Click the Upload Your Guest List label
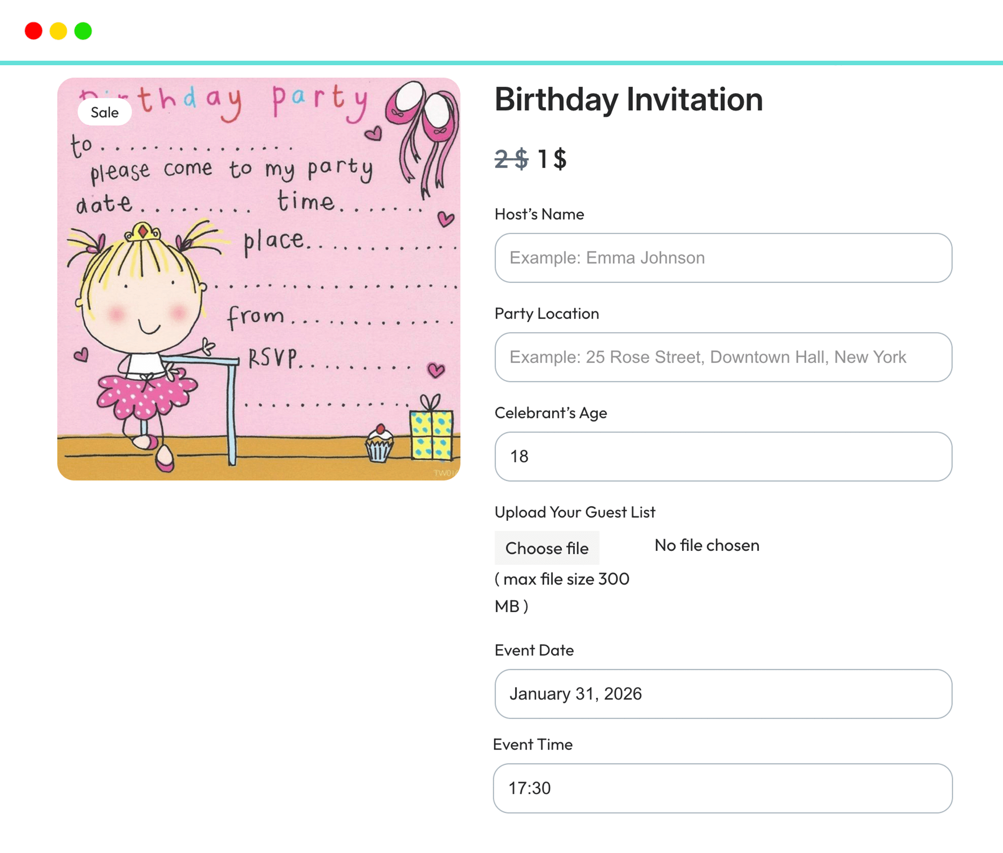The width and height of the screenshot is (1003, 853). [575, 512]
